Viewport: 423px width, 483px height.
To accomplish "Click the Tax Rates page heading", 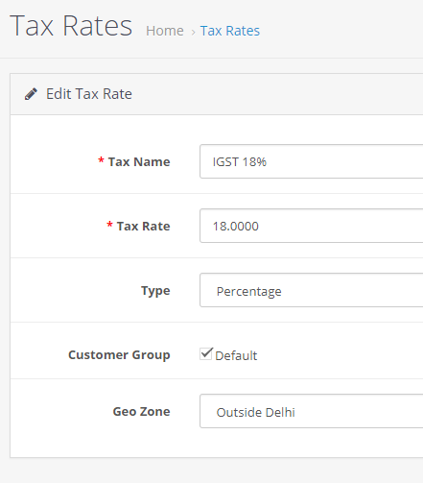I will [x=71, y=26].
